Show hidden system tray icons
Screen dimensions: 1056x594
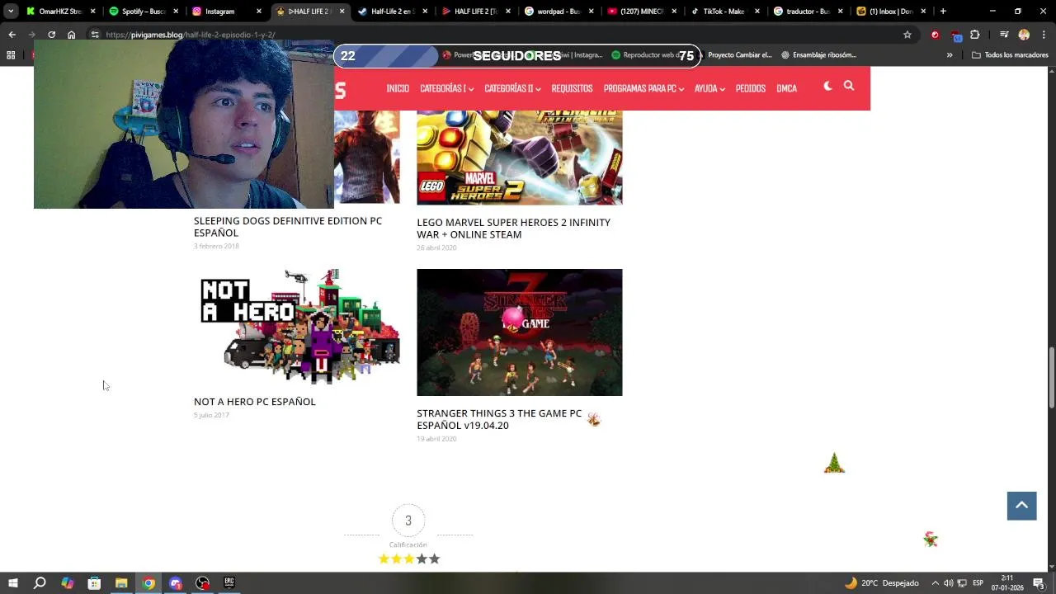coord(935,583)
